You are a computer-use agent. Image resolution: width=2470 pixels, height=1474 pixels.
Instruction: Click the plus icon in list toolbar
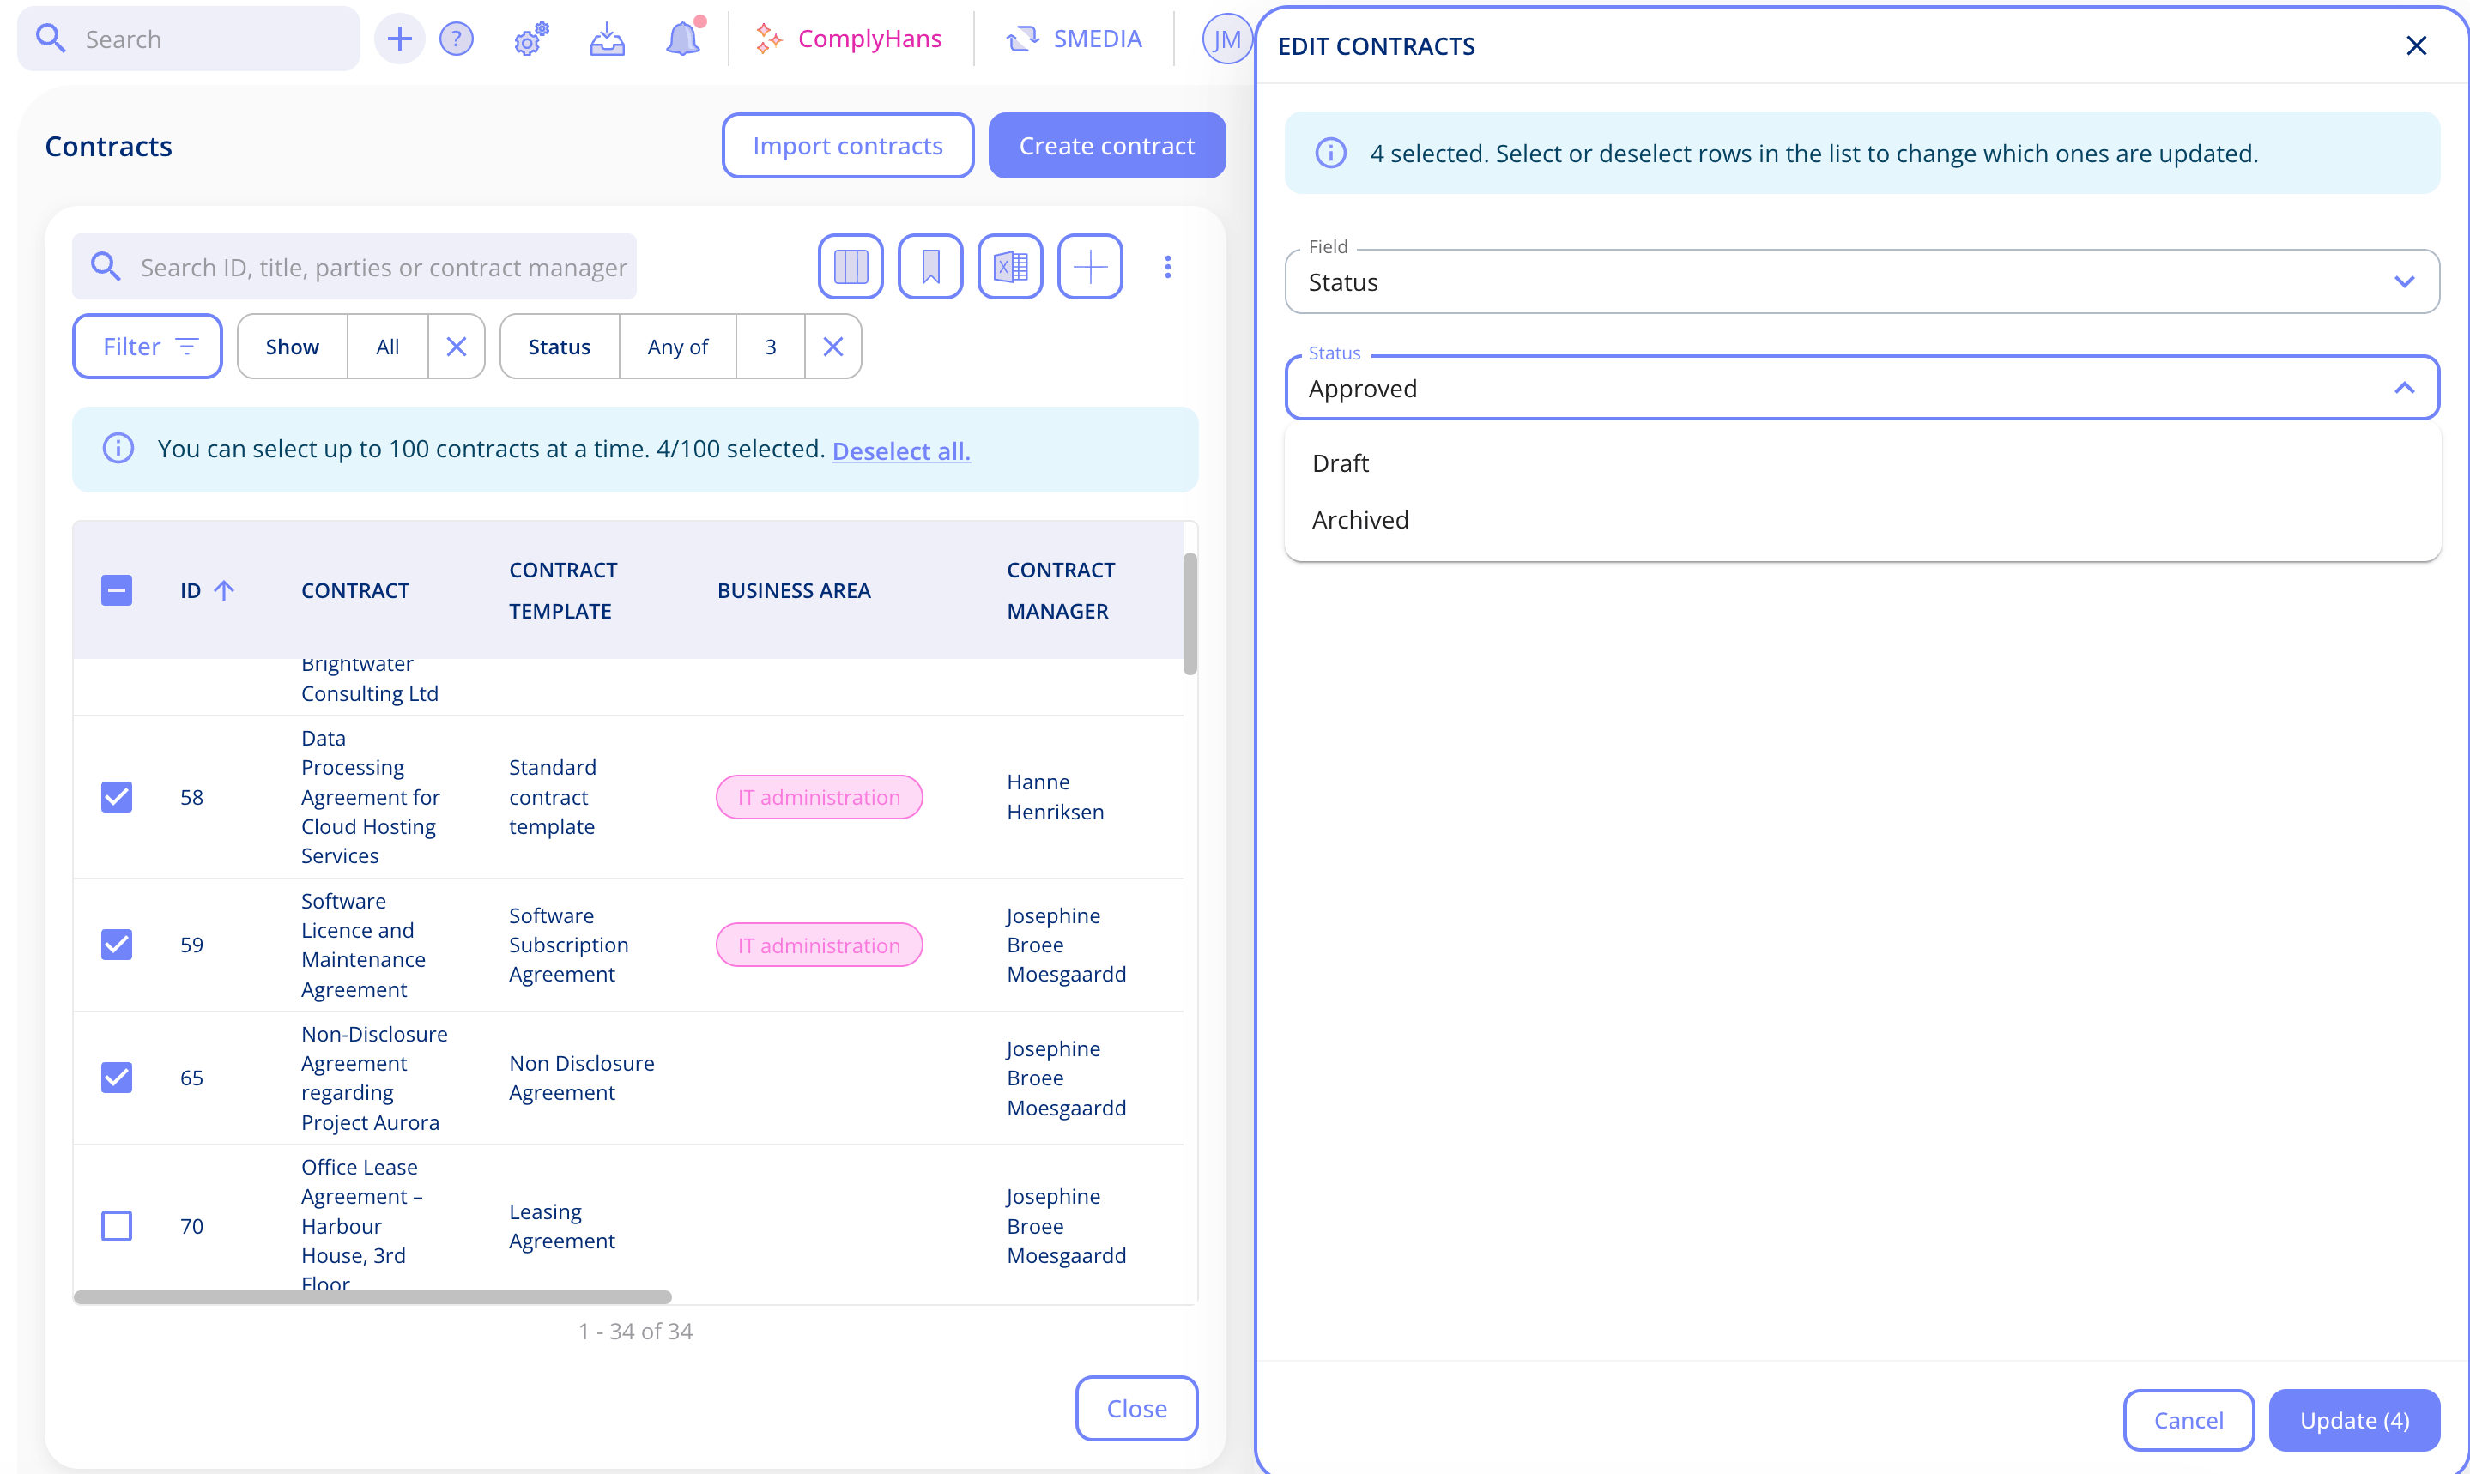click(x=1090, y=266)
